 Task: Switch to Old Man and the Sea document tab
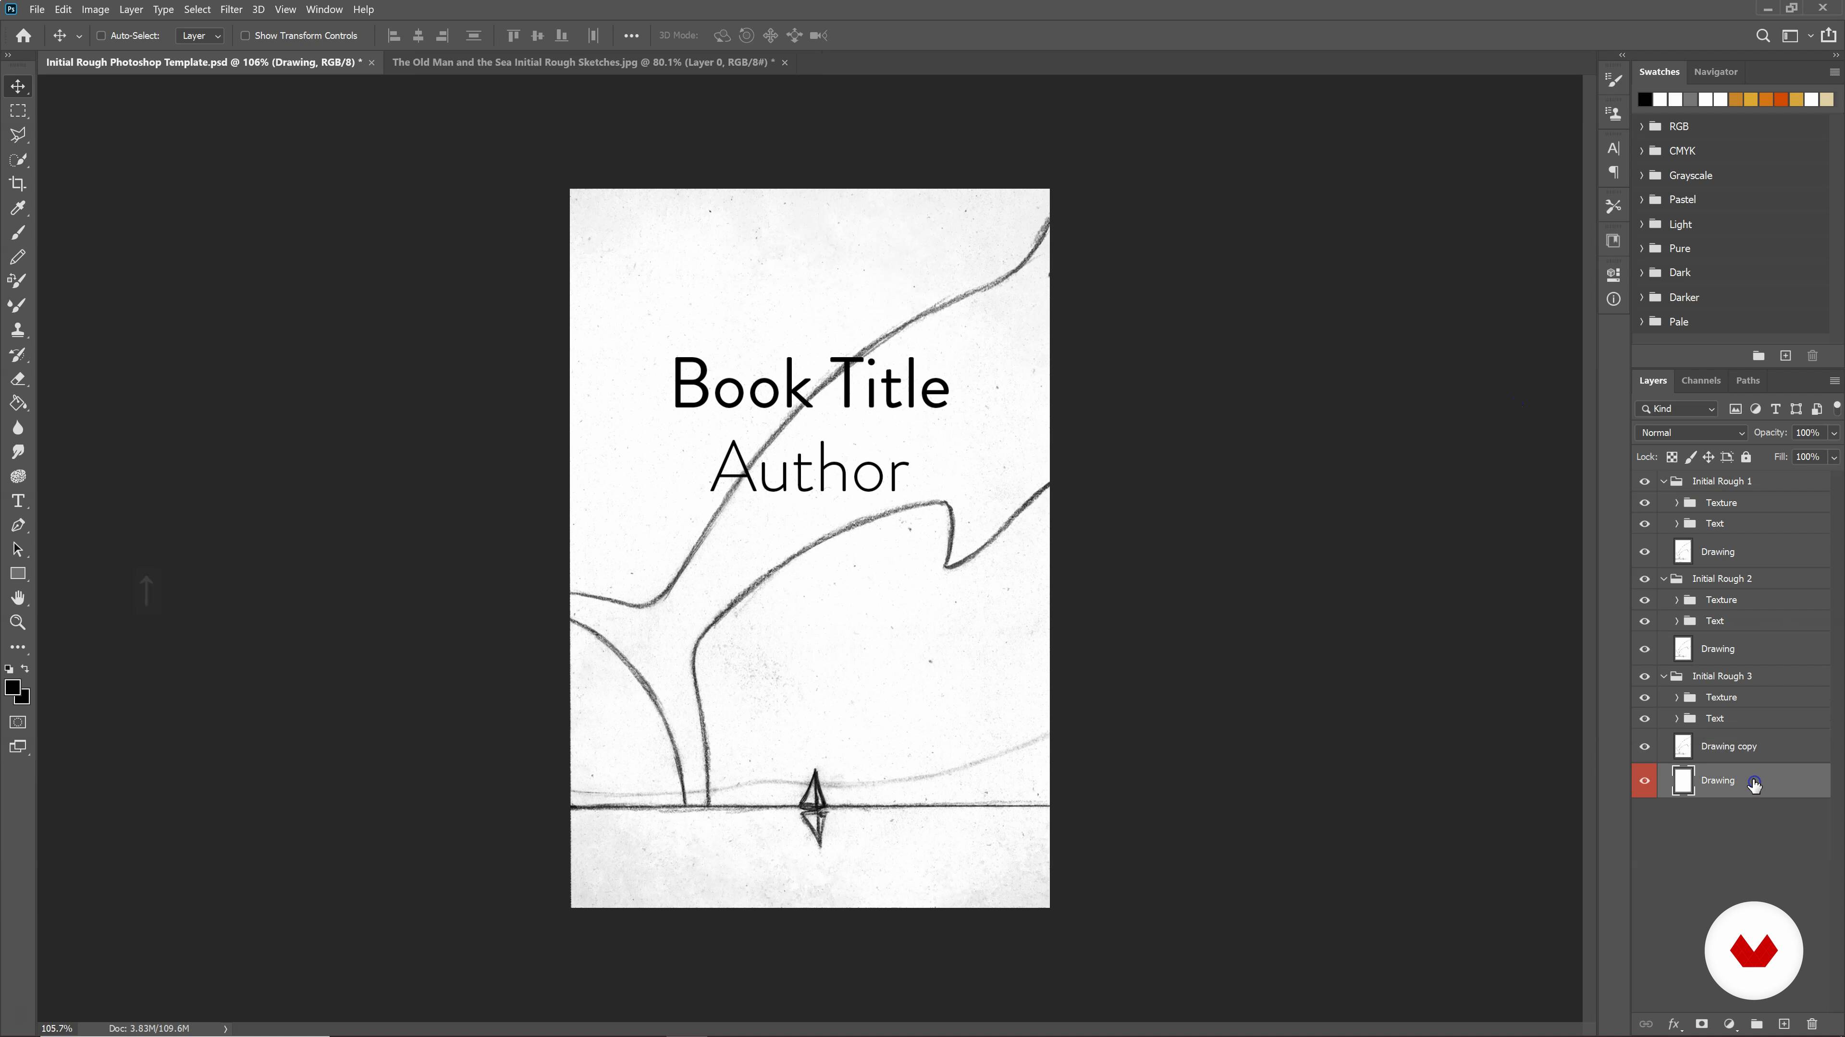[x=583, y=63]
